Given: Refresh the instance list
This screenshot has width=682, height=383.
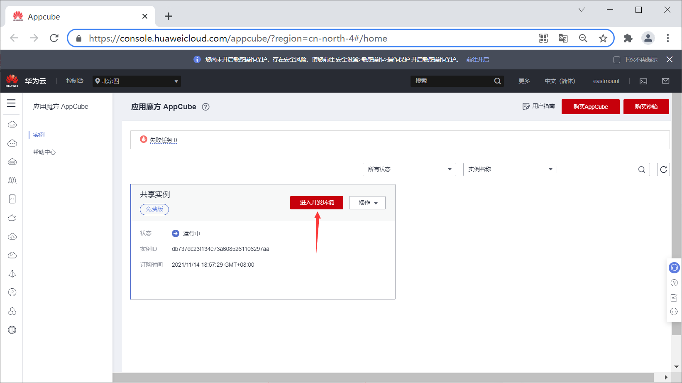Looking at the screenshot, I should coord(663,169).
